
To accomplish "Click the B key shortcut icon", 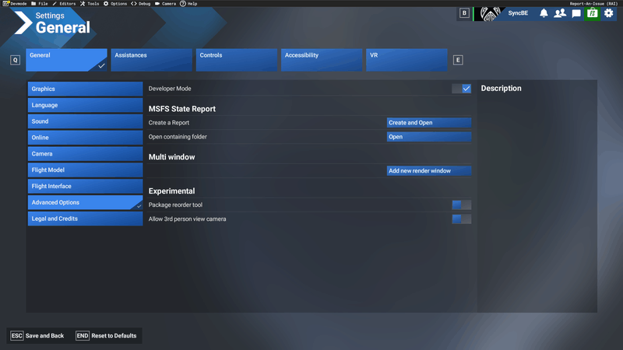I will [x=464, y=13].
